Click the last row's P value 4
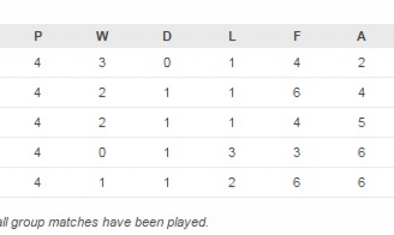The height and width of the screenshot is (235, 394). pyautogui.click(x=38, y=183)
